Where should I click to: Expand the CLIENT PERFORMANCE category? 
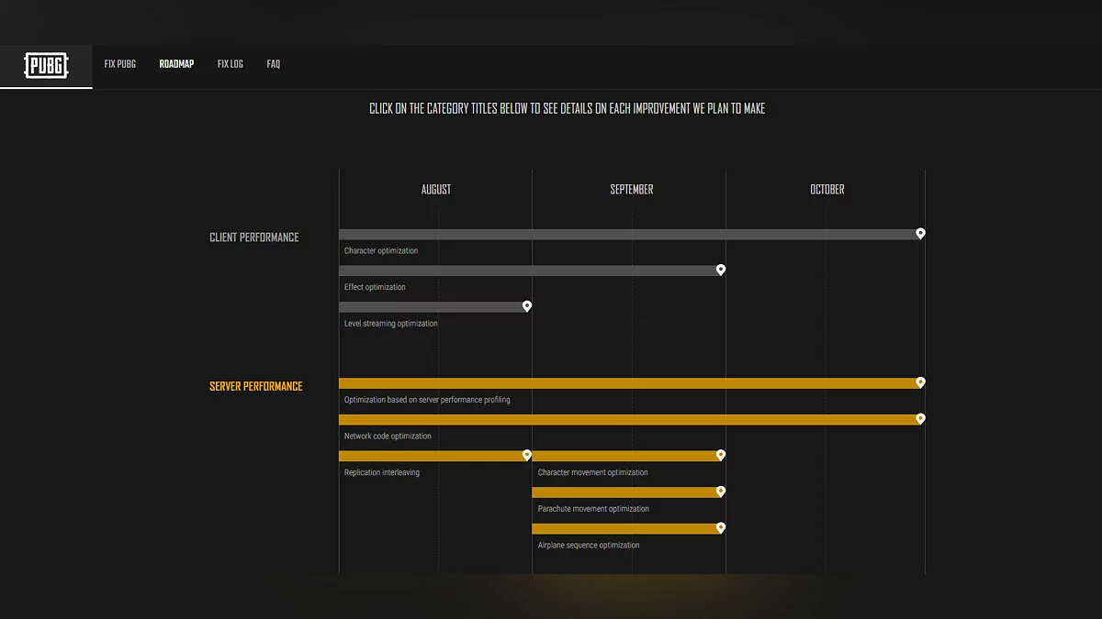254,238
